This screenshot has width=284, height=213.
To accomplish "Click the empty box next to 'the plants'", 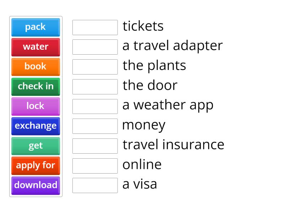I will pyautogui.click(x=95, y=67).
